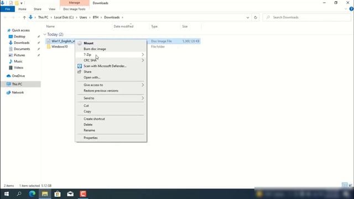Click the Microsoft Defender shield icon
The width and height of the screenshot is (354, 199).
click(80, 66)
